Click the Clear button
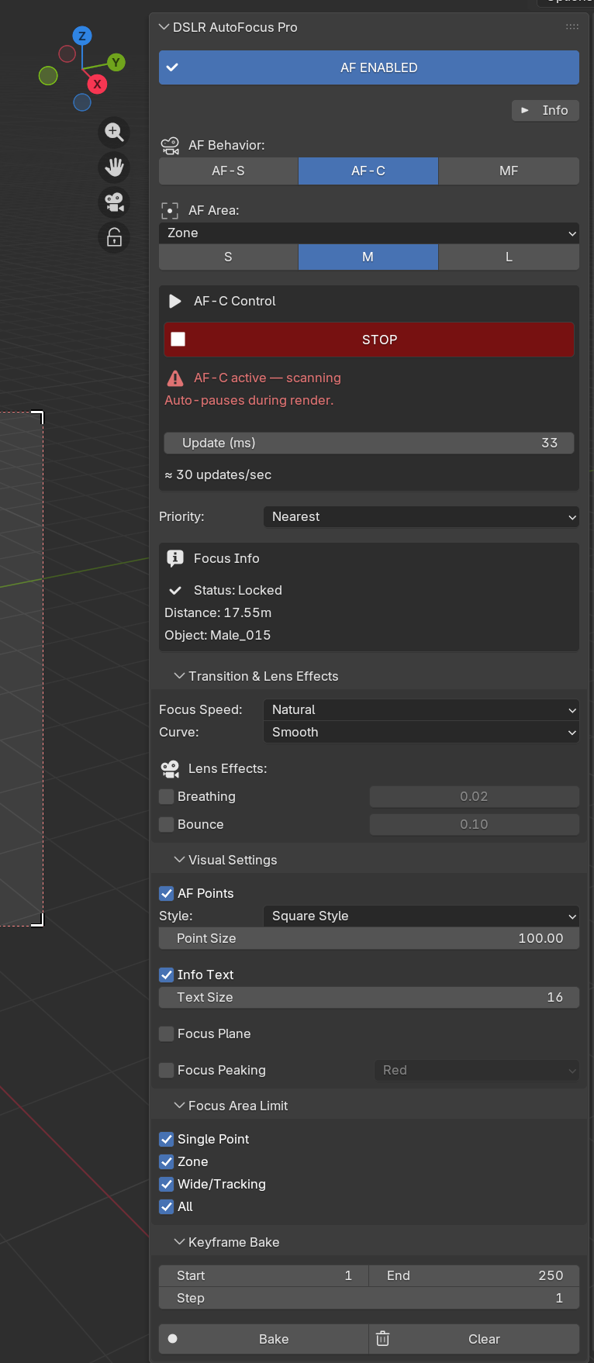 coord(474,1339)
